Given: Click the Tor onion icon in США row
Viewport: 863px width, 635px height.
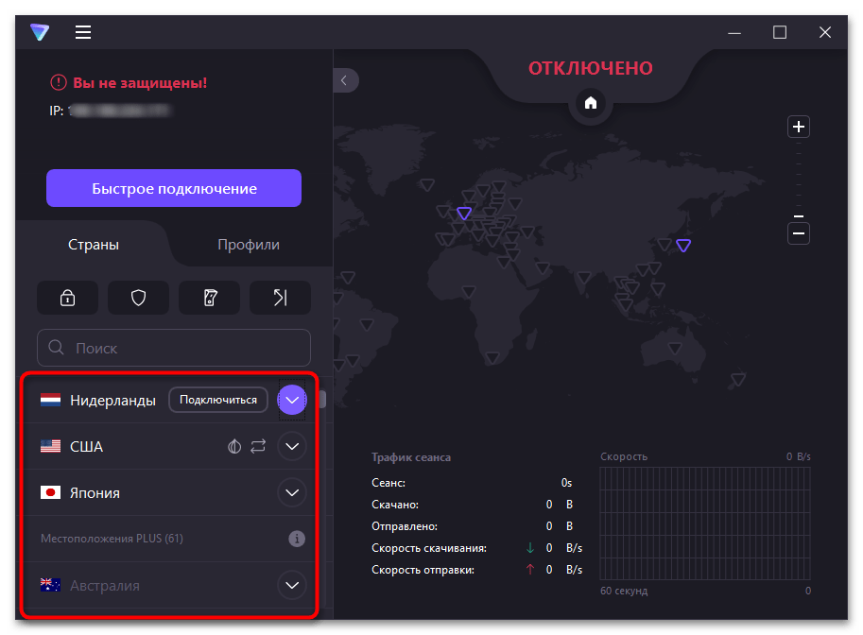Looking at the screenshot, I should click(235, 446).
